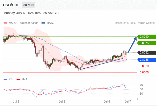Click the RSI blue legend swatch
Screen dimensions: 157x106
[5, 79]
